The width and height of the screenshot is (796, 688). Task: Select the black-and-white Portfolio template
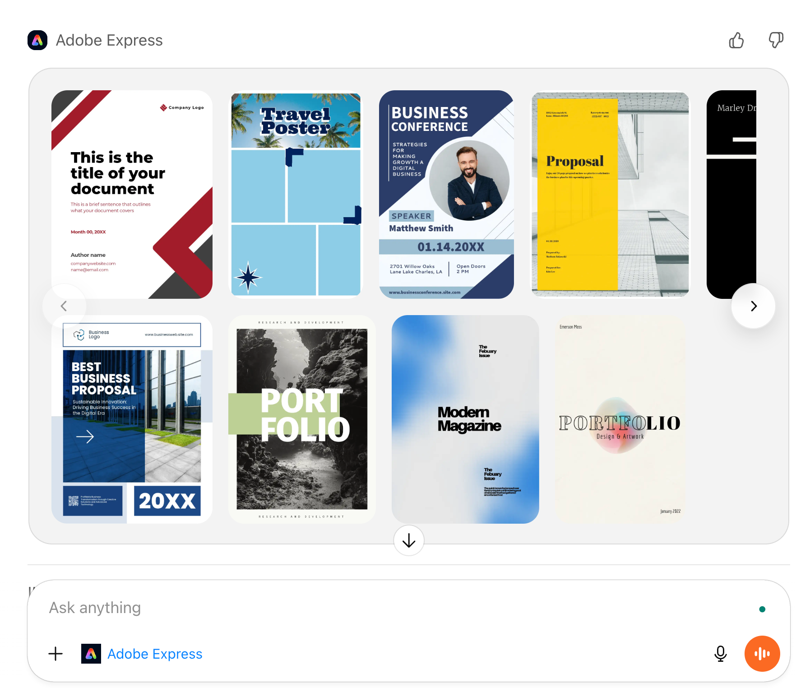pos(302,419)
